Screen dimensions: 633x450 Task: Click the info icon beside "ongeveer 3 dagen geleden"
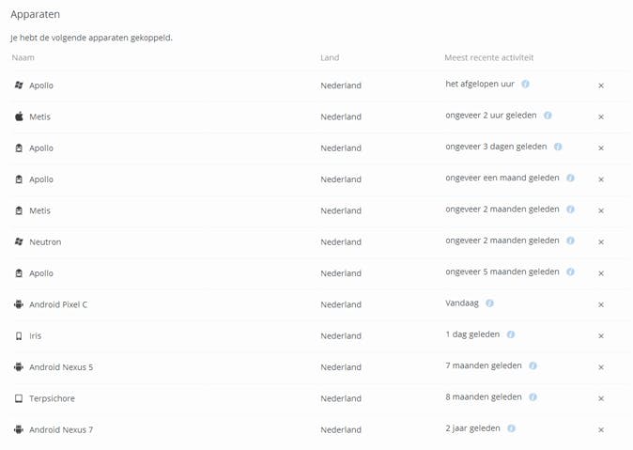coord(558,147)
